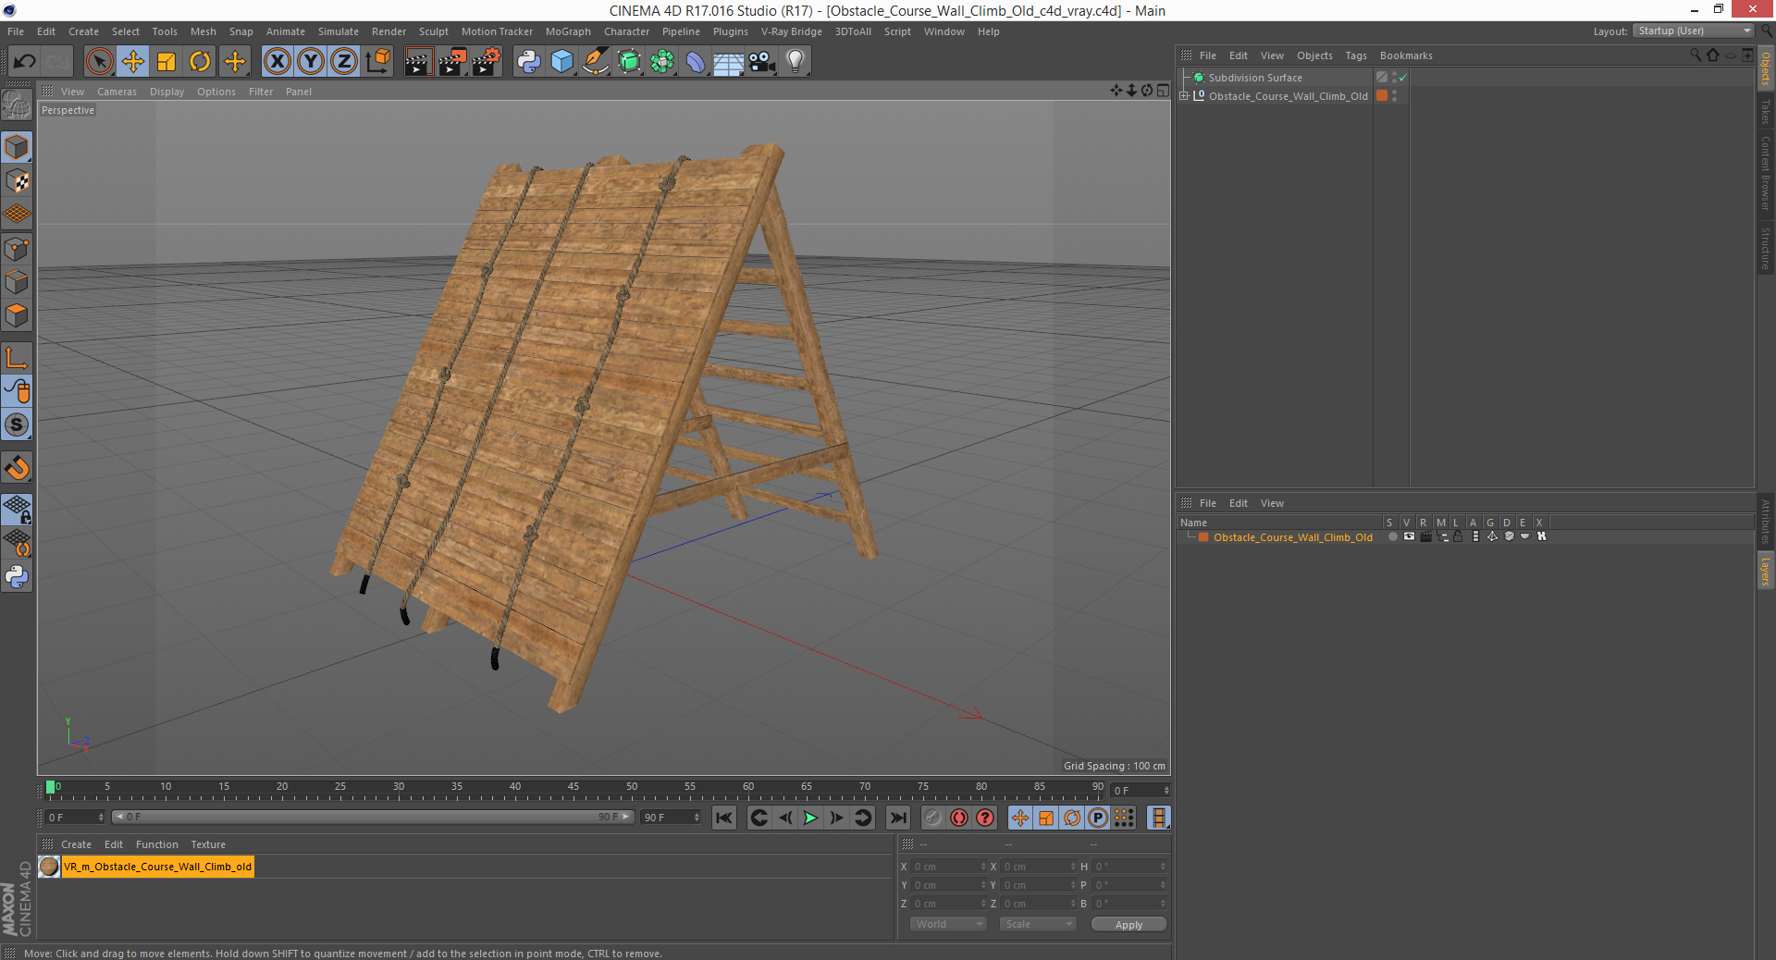
Task: Switch to Model mode
Action: pos(17,148)
